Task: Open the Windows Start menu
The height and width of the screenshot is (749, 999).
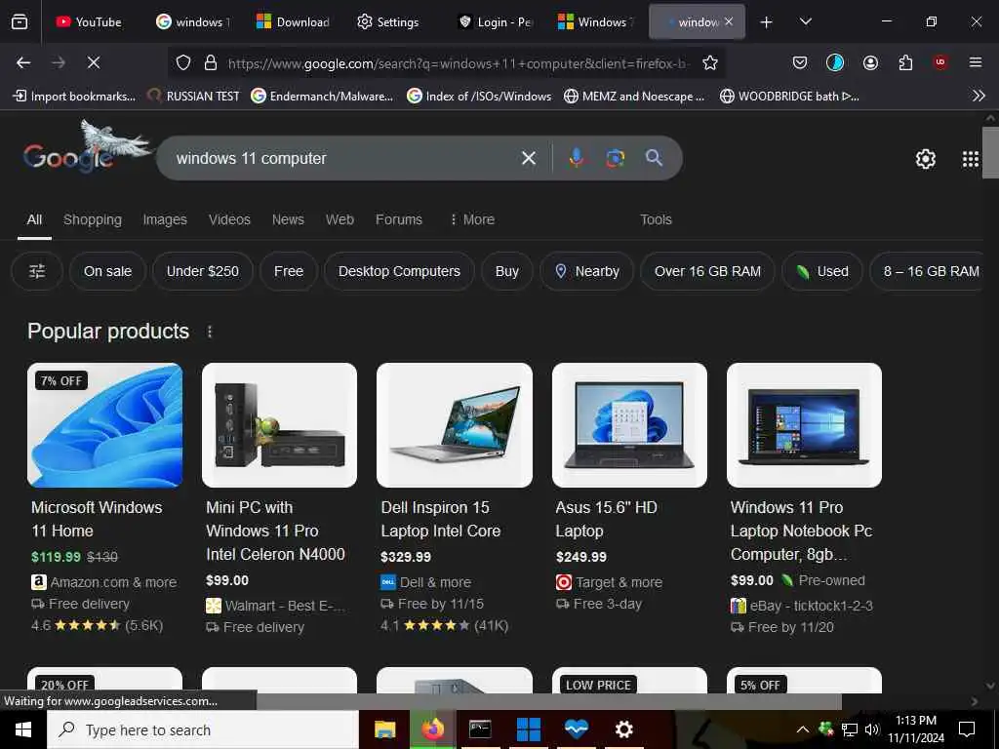Action: 23,729
